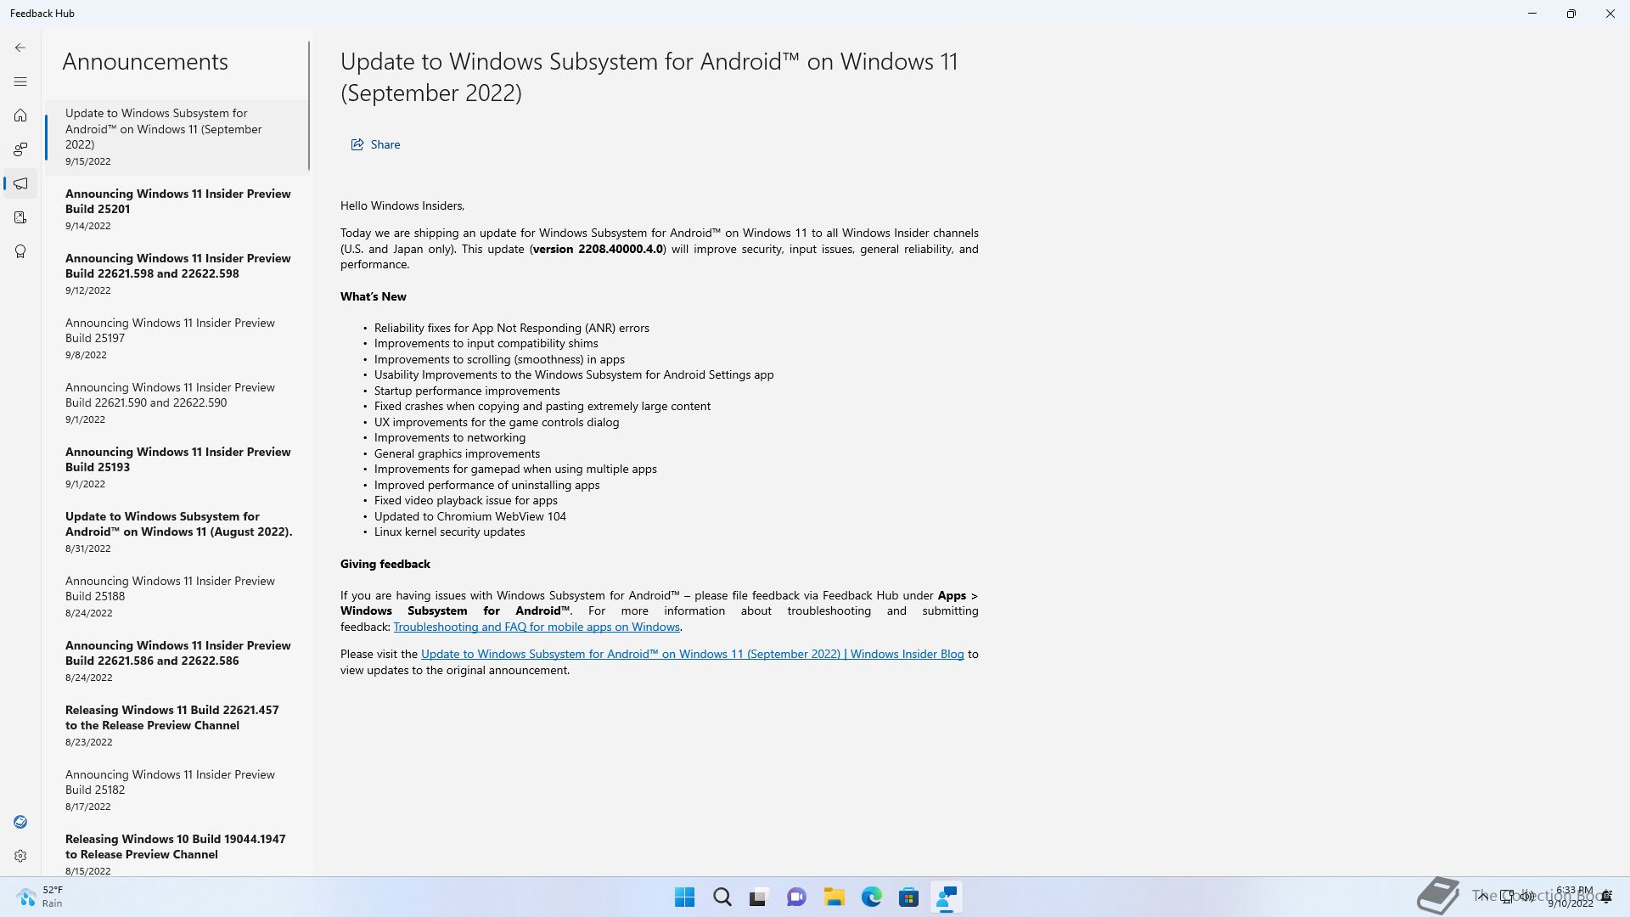The width and height of the screenshot is (1630, 917).
Task: Open the Windows Start menu
Action: click(x=684, y=897)
